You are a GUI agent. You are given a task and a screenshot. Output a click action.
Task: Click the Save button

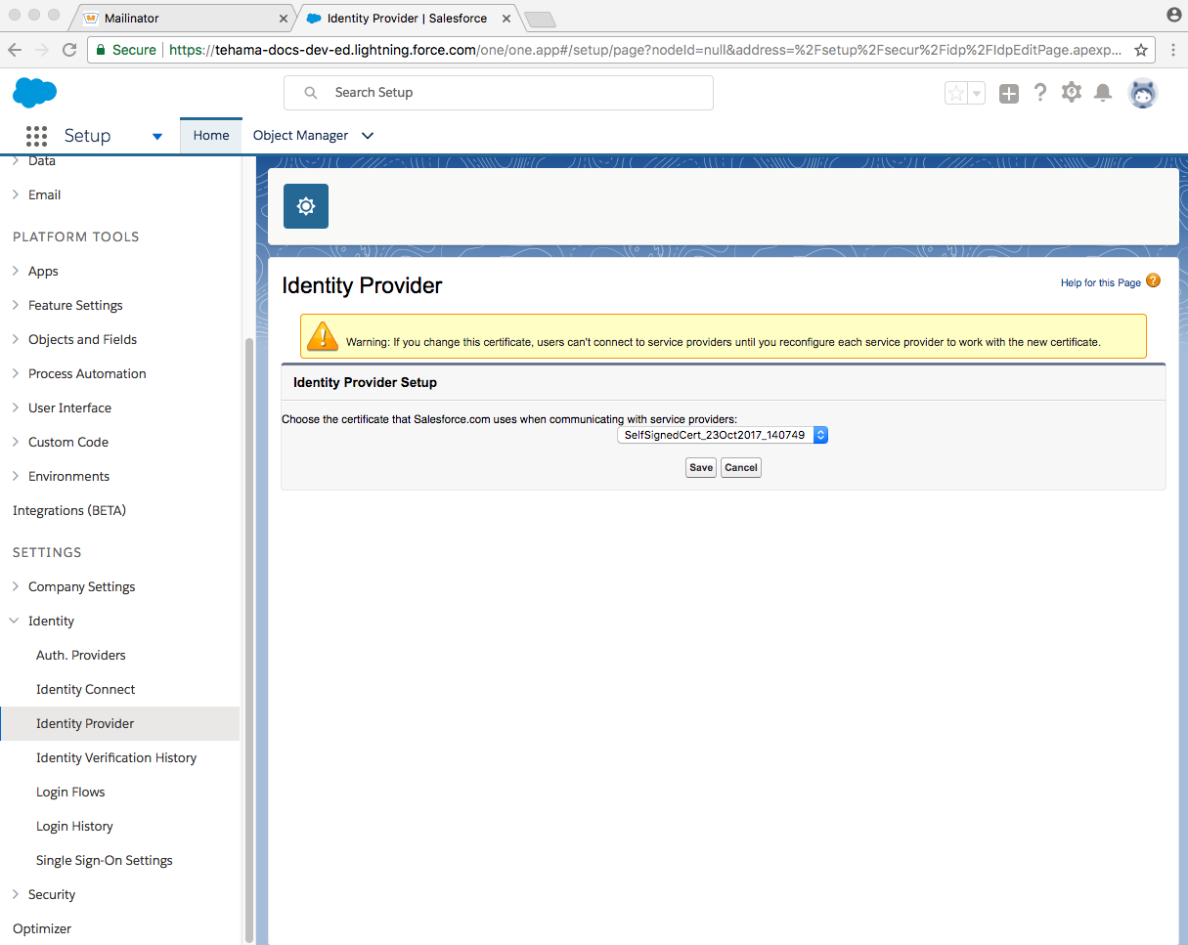[x=701, y=467]
